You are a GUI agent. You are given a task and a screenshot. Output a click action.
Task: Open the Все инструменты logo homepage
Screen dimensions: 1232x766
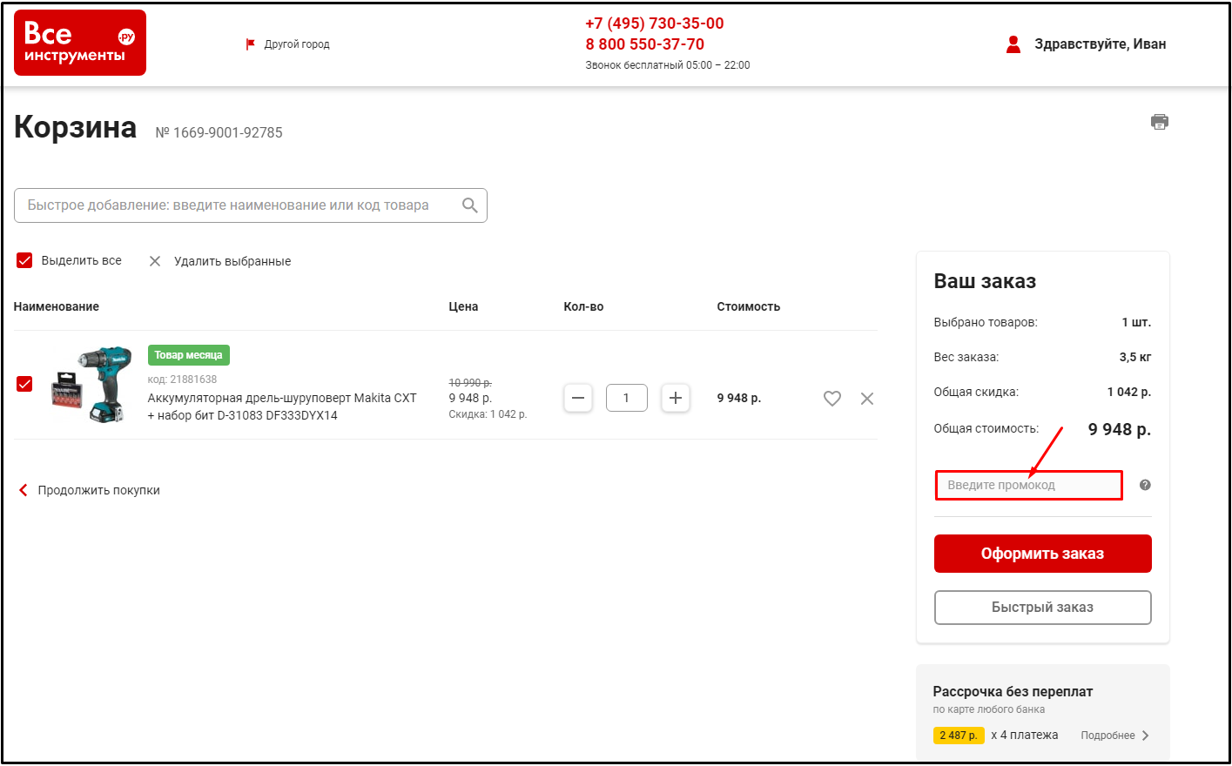80,43
